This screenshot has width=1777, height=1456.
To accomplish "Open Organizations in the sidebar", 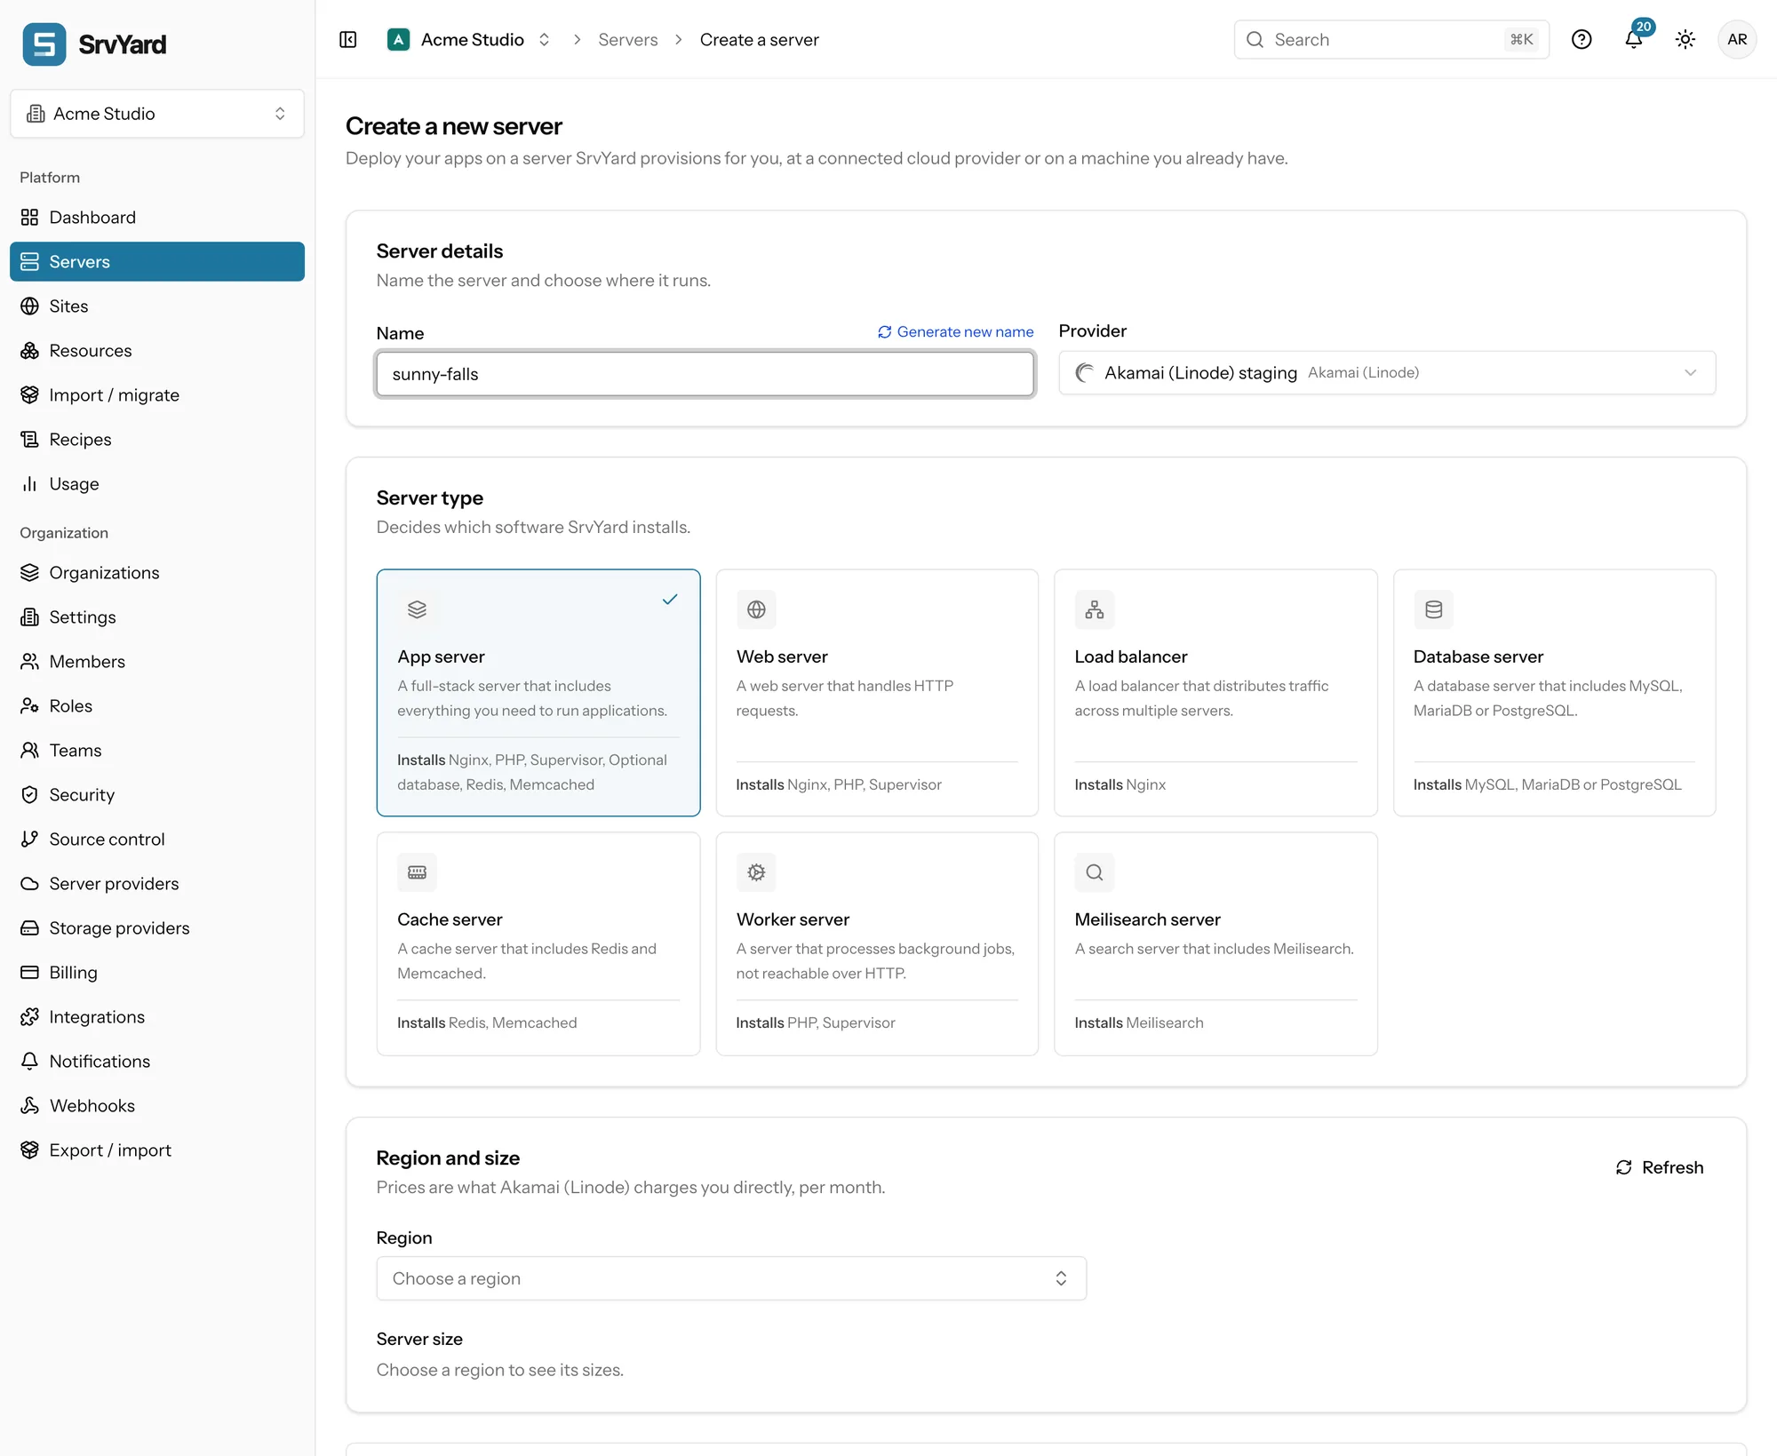I will [x=157, y=573].
